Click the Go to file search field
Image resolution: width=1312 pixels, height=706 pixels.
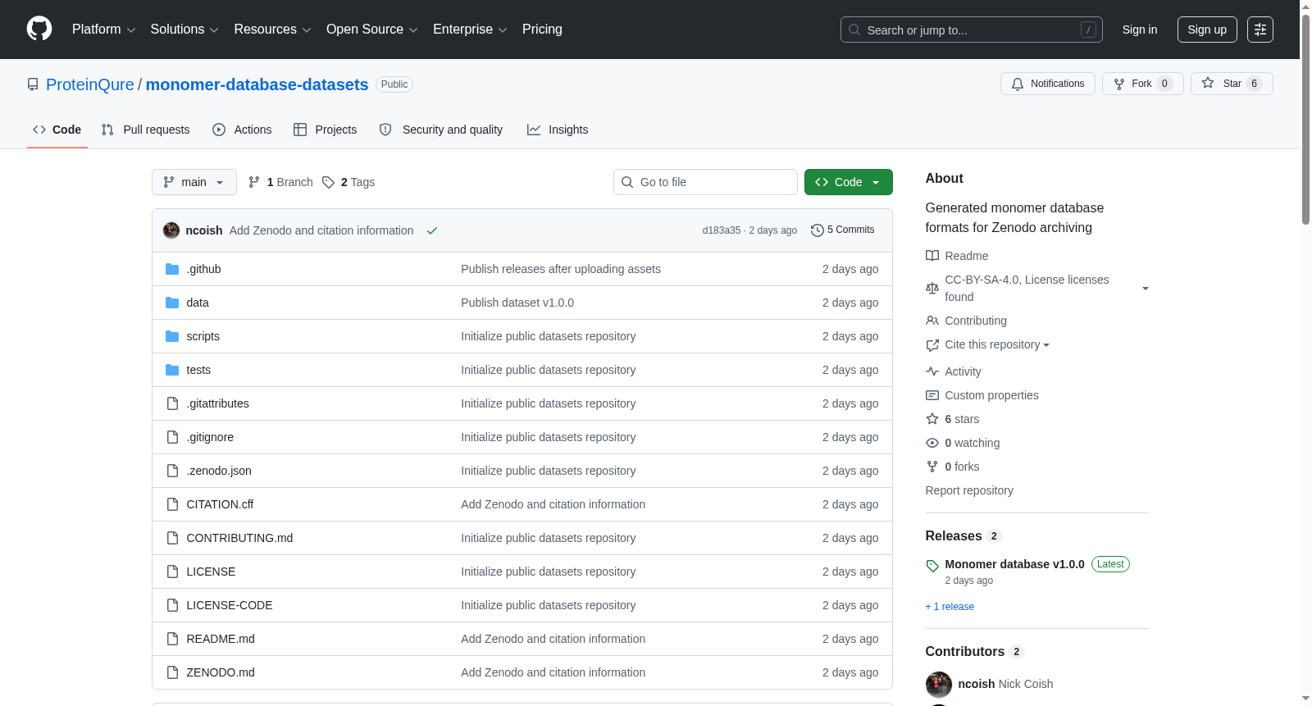[705, 182]
